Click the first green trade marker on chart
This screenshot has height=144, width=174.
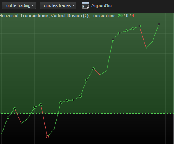pos(8,117)
